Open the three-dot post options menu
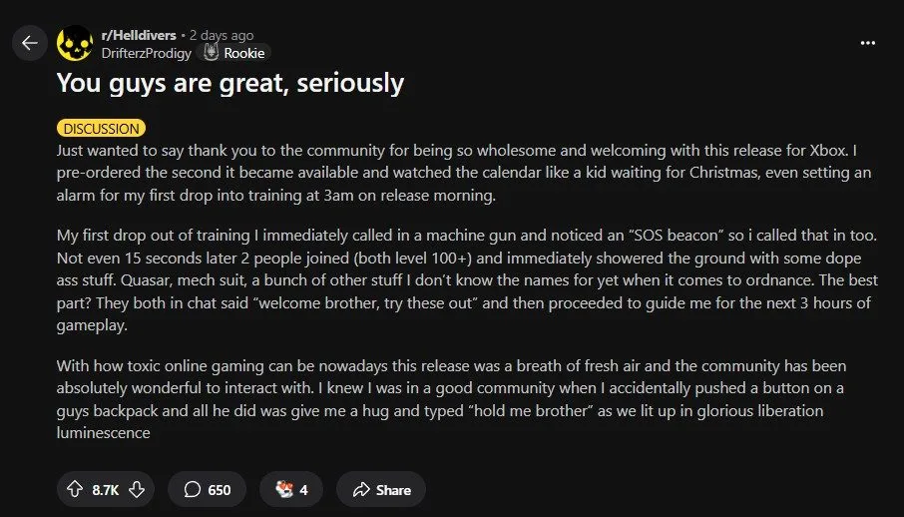This screenshot has width=904, height=517. (x=867, y=43)
